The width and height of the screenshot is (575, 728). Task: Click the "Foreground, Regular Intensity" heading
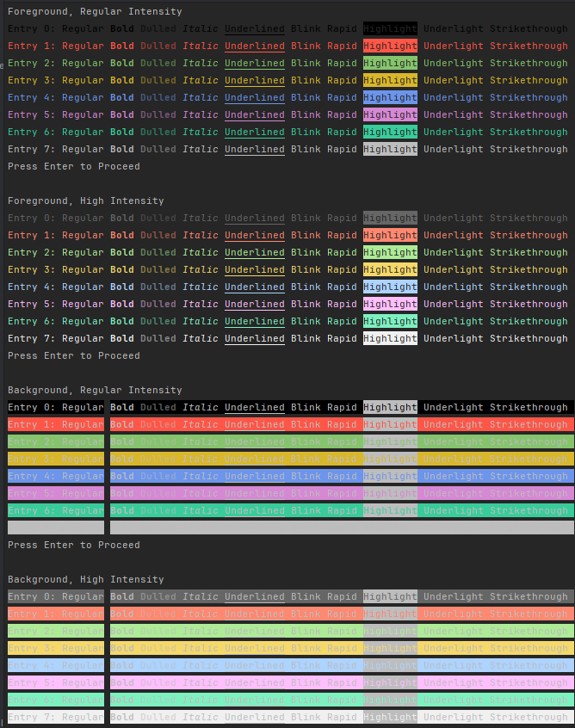point(95,12)
